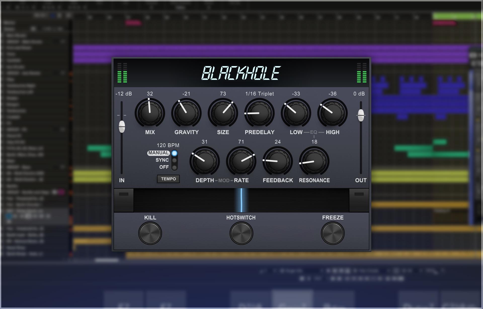Click the ribbon controller glowing marker

[x=241, y=200]
